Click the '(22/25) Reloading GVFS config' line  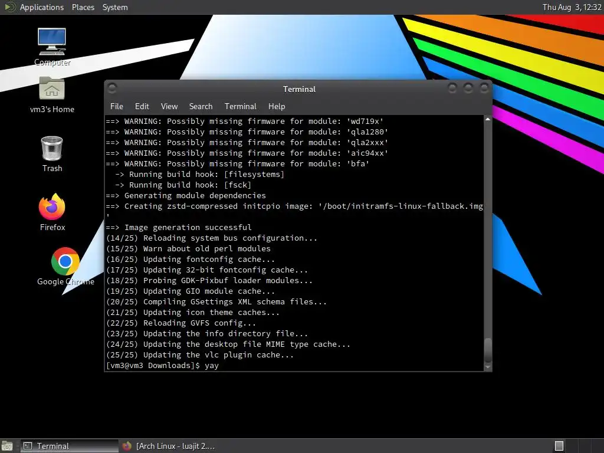[181, 323]
